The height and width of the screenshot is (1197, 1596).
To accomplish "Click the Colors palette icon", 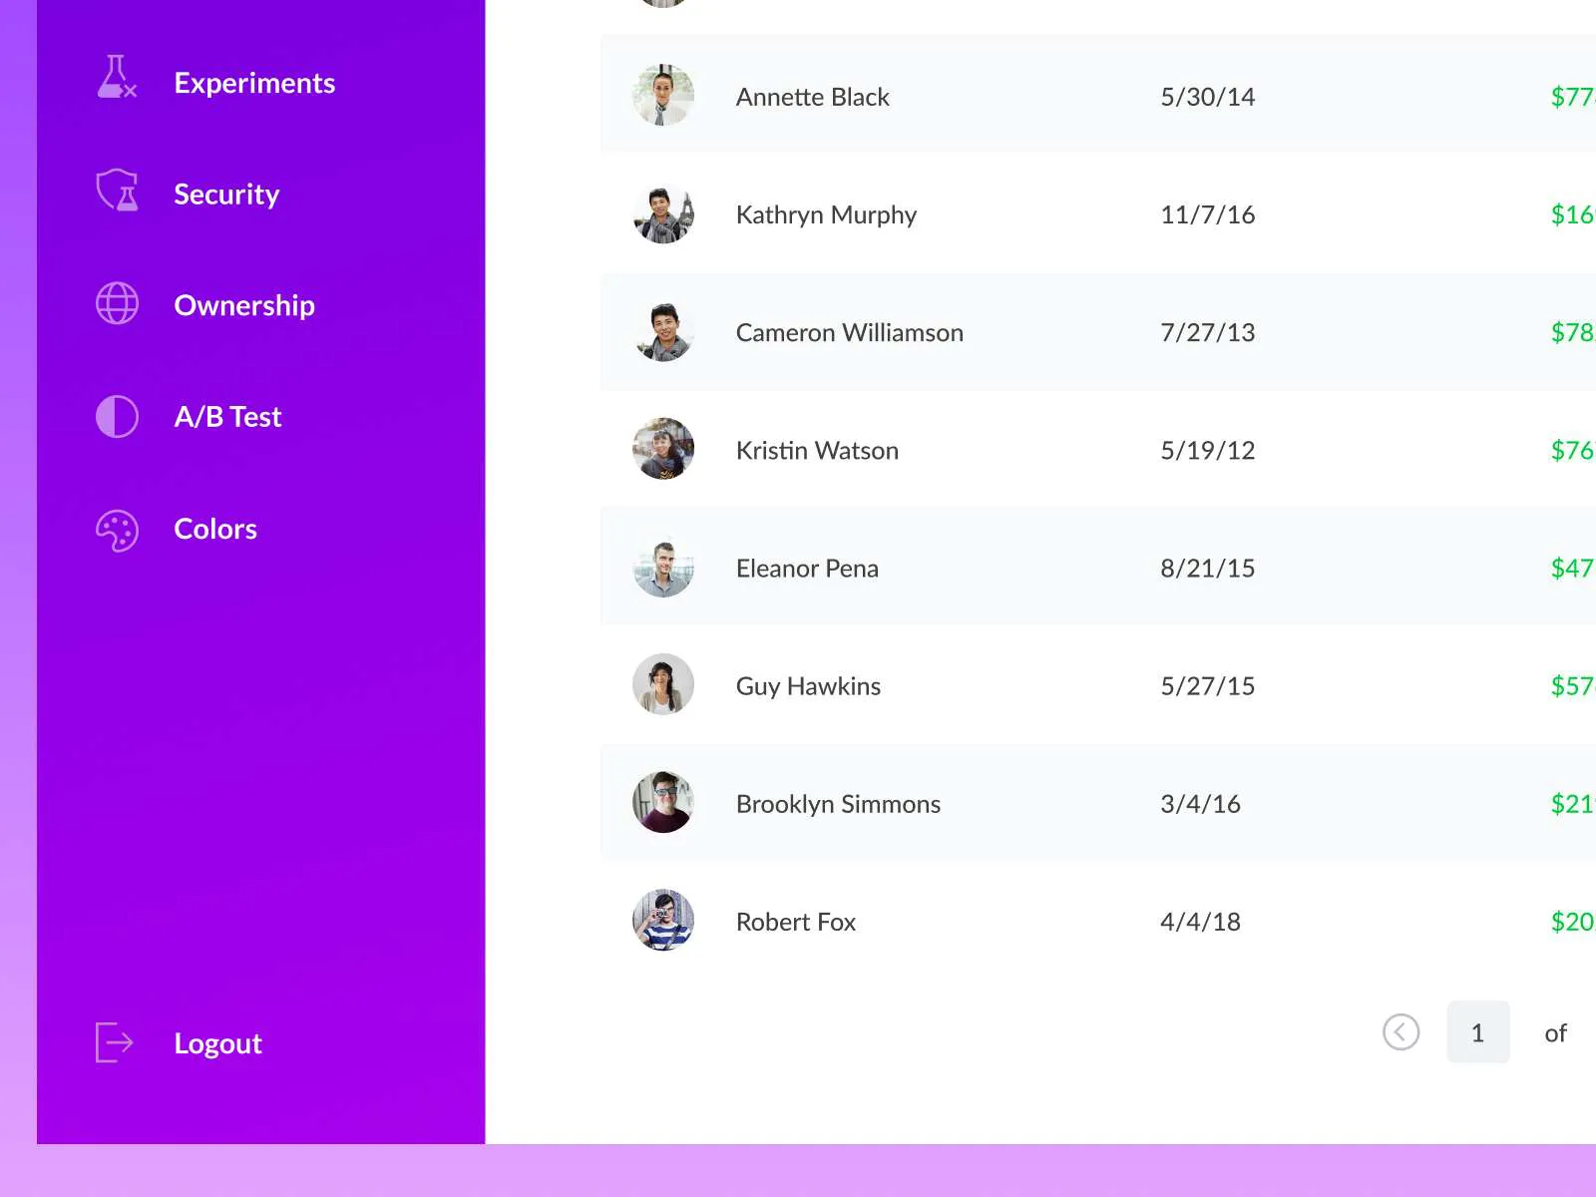I will (x=115, y=529).
